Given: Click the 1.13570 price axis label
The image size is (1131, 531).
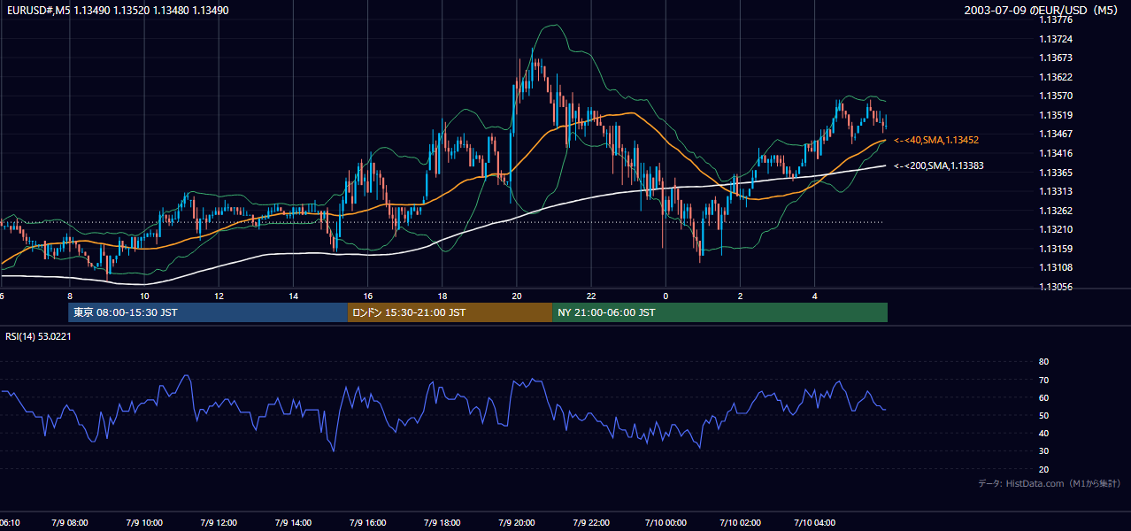Looking at the screenshot, I should point(1056,96).
